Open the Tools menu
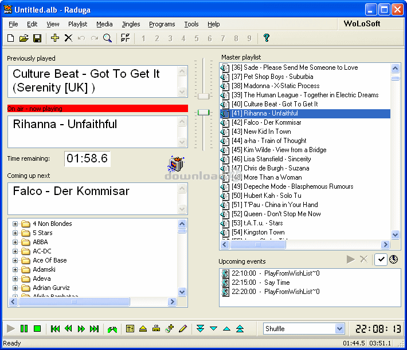Screen dimensions: 407x350 (x=191, y=24)
